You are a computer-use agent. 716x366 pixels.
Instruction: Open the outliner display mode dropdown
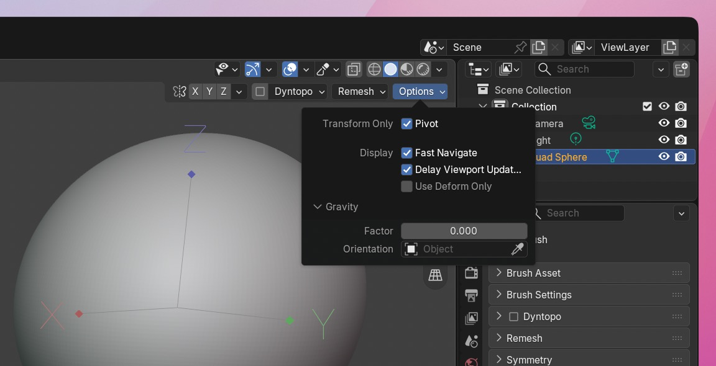click(x=509, y=69)
